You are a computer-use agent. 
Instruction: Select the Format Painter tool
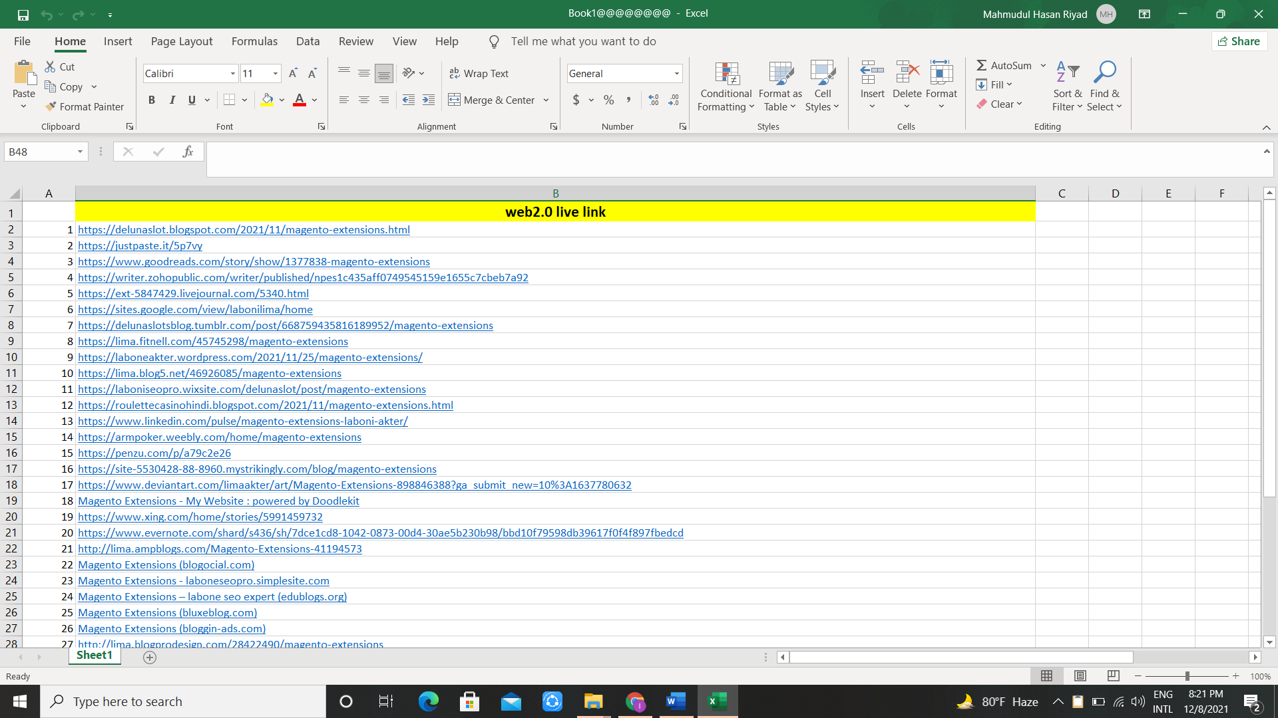click(85, 106)
